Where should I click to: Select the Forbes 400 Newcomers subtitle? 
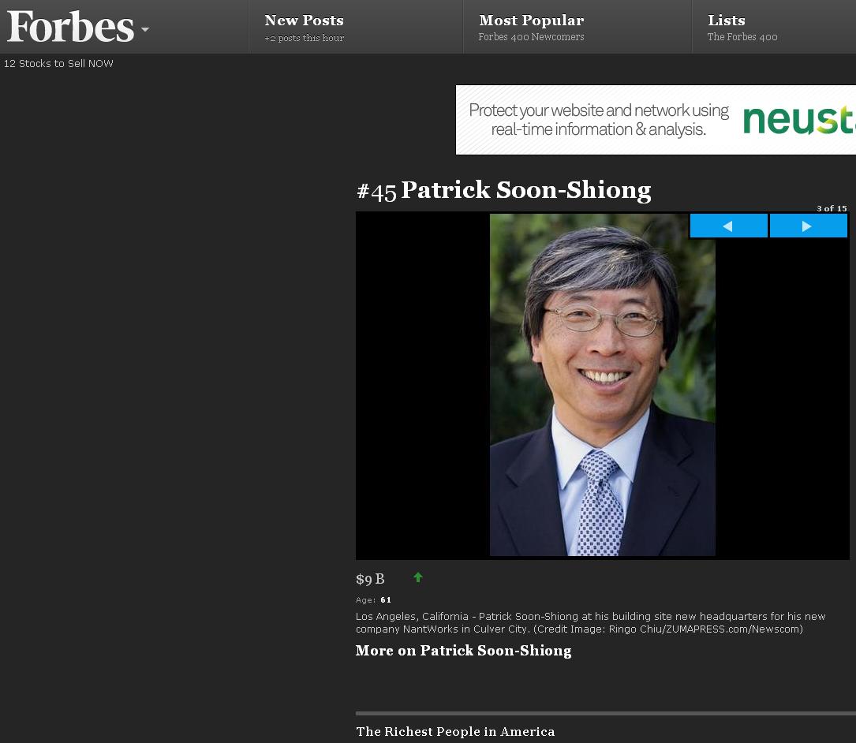point(531,37)
